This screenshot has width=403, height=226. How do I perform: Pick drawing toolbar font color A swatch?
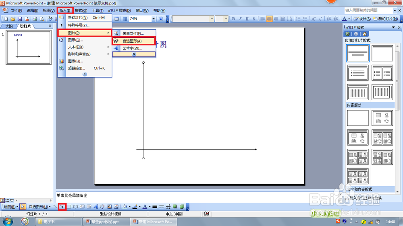(145, 207)
